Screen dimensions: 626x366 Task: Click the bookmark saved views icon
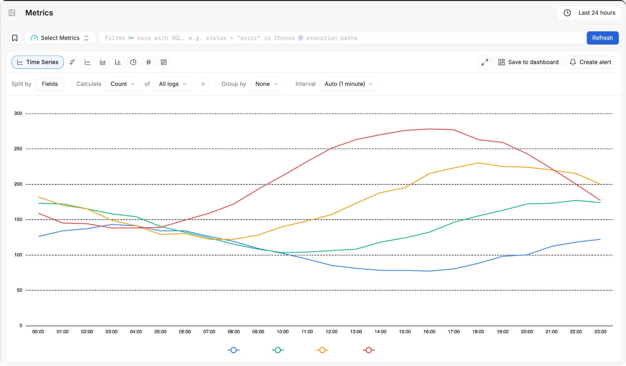[x=15, y=38]
